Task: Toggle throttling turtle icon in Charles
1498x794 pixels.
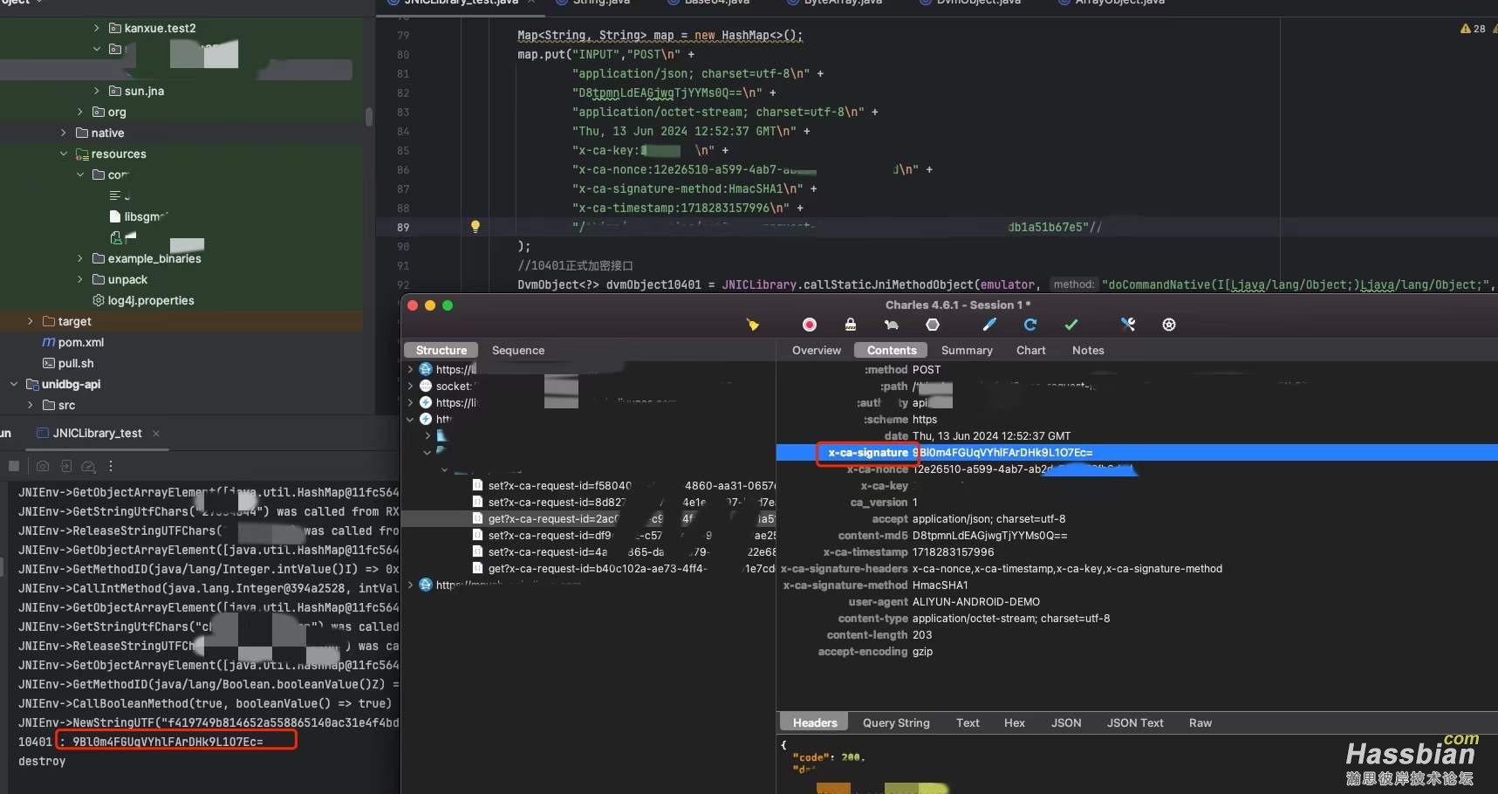Action: (x=891, y=325)
